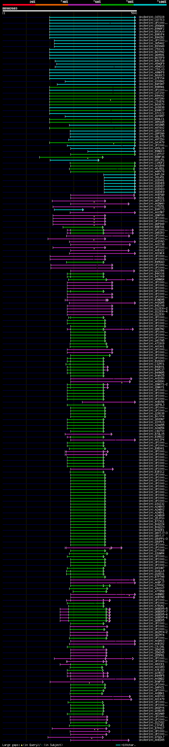Click the UniRef100_A7TB58 label

click(x=152, y=591)
